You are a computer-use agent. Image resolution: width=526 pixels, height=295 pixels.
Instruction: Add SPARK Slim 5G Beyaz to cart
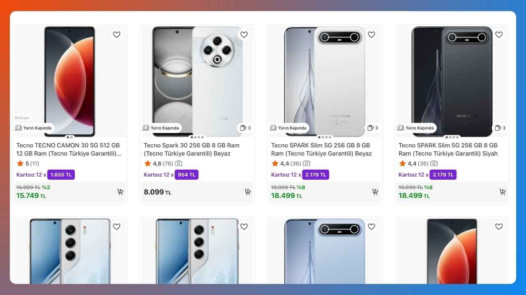[x=375, y=192]
